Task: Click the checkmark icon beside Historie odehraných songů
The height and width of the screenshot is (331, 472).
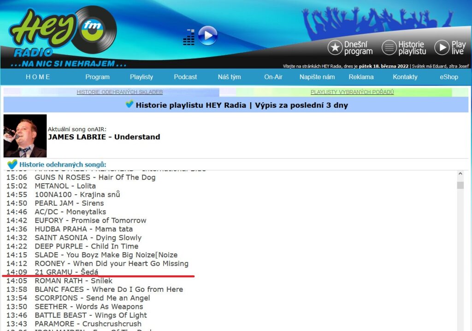Action: pos(12,164)
